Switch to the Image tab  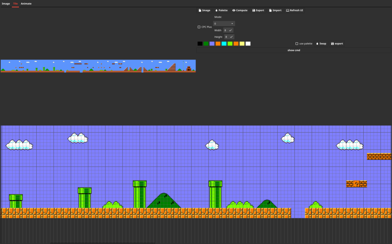pyautogui.click(x=6, y=3)
